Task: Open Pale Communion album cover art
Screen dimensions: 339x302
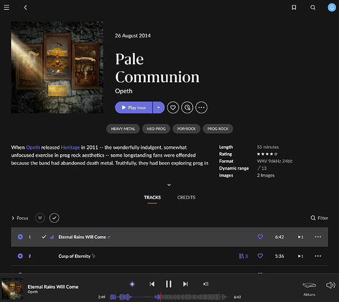Action: click(57, 67)
